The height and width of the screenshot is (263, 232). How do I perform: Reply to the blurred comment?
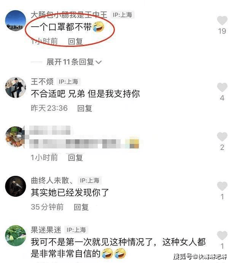pyautogui.click(x=75, y=158)
